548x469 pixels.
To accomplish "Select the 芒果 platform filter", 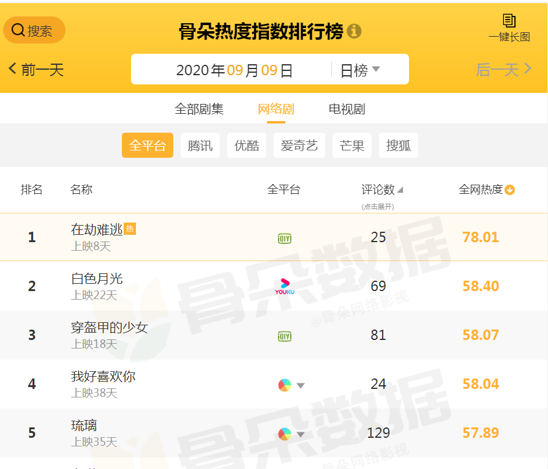I will click(x=352, y=145).
